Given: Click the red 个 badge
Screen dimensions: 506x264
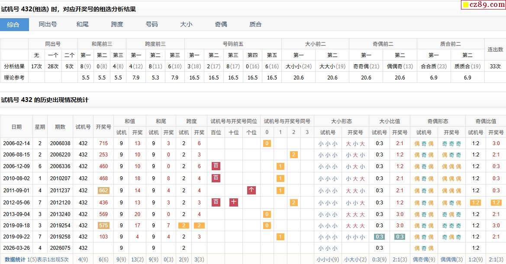Looking at the screenshot, I should click(x=251, y=191).
